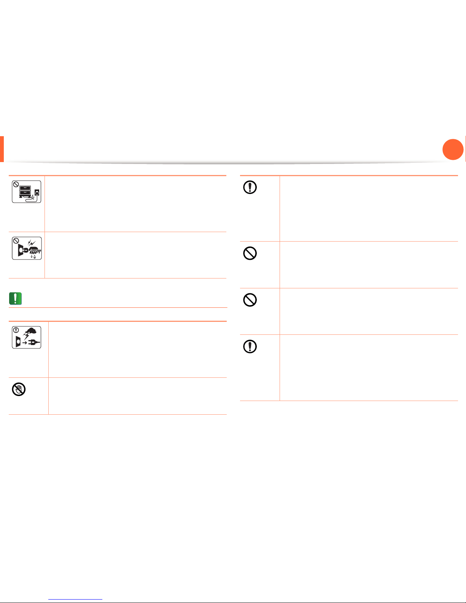Image resolution: width=466 pixels, height=603 pixels.
Task: Click the first prohibition circle icon on the right
Action: click(250, 253)
